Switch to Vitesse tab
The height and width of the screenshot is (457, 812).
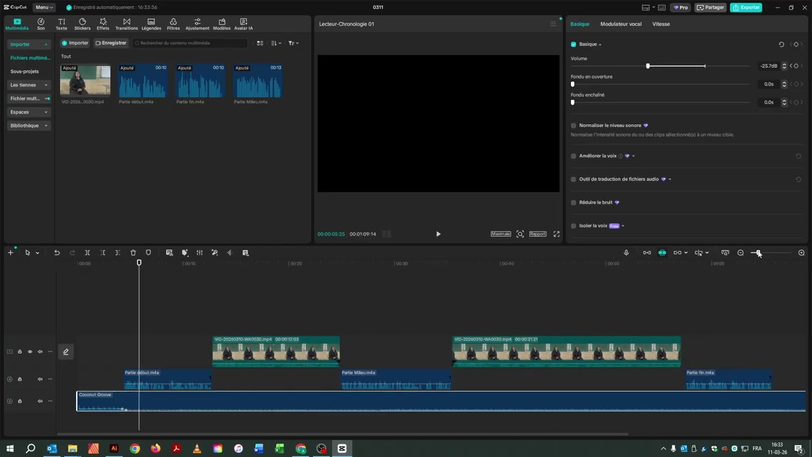pyautogui.click(x=661, y=24)
